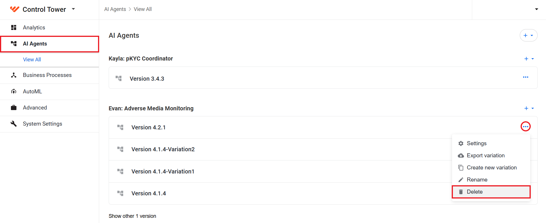The width and height of the screenshot is (546, 223).
Task: Click the Advanced briefcase icon
Action: coord(14,107)
